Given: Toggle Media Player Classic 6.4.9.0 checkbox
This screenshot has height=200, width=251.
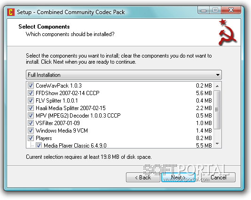Looking at the screenshot, I should tap(39, 145).
